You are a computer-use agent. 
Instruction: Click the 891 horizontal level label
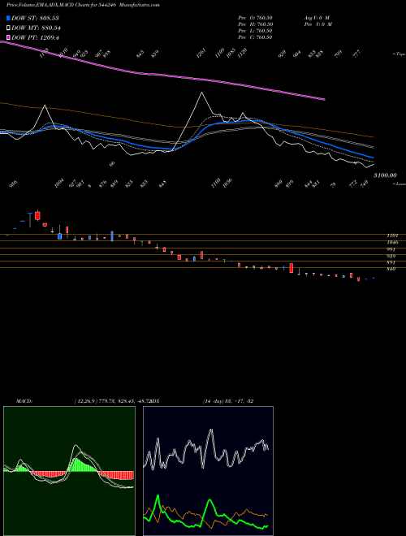pos(391,262)
